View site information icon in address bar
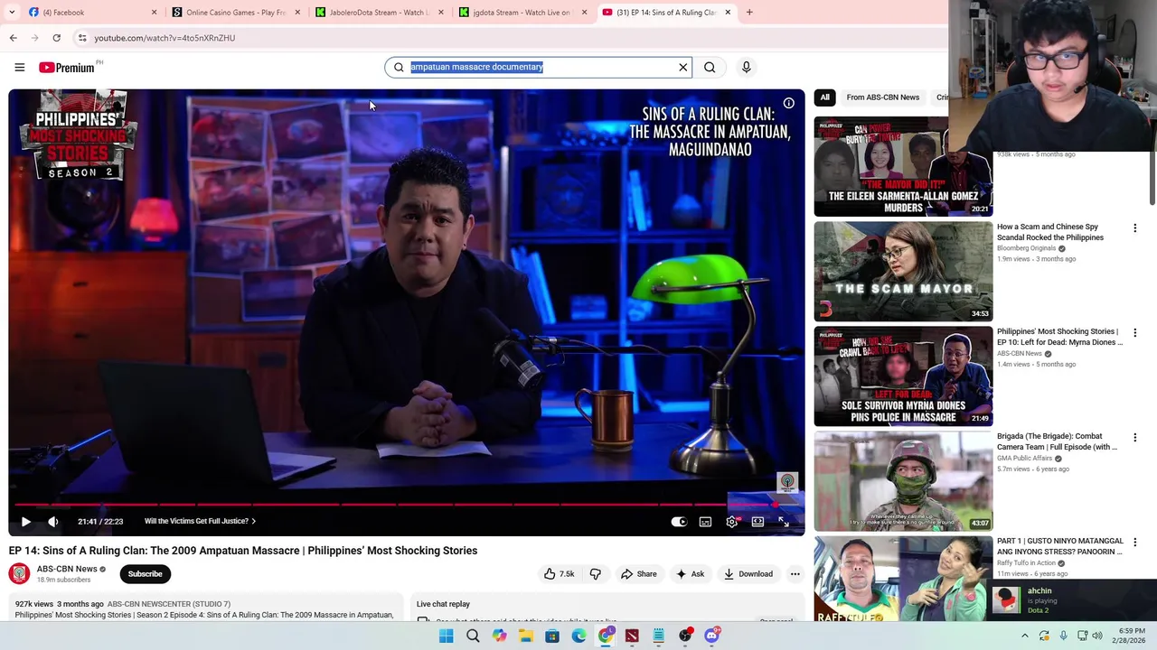1157x650 pixels. [82, 38]
